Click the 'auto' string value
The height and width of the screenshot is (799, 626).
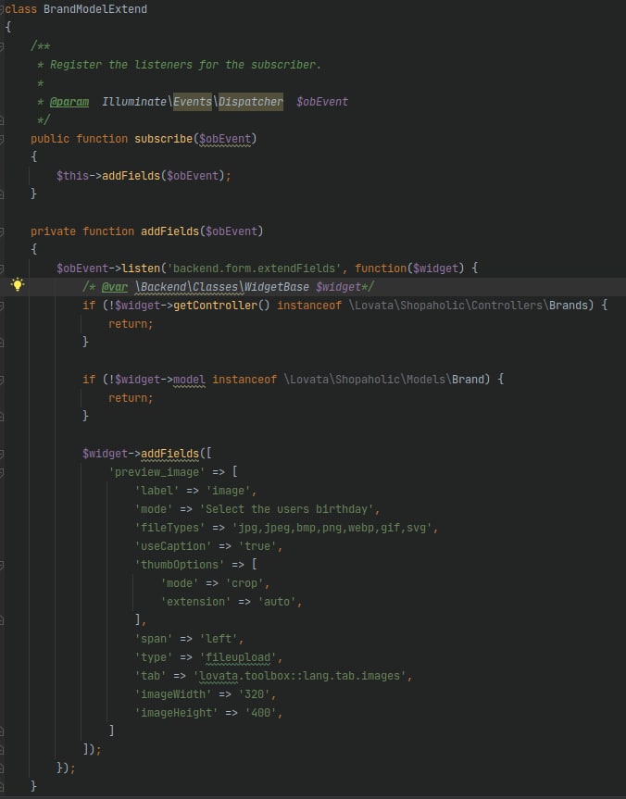[x=277, y=602]
